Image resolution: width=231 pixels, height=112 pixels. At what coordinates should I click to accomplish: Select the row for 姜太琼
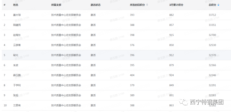pos(116,15)
